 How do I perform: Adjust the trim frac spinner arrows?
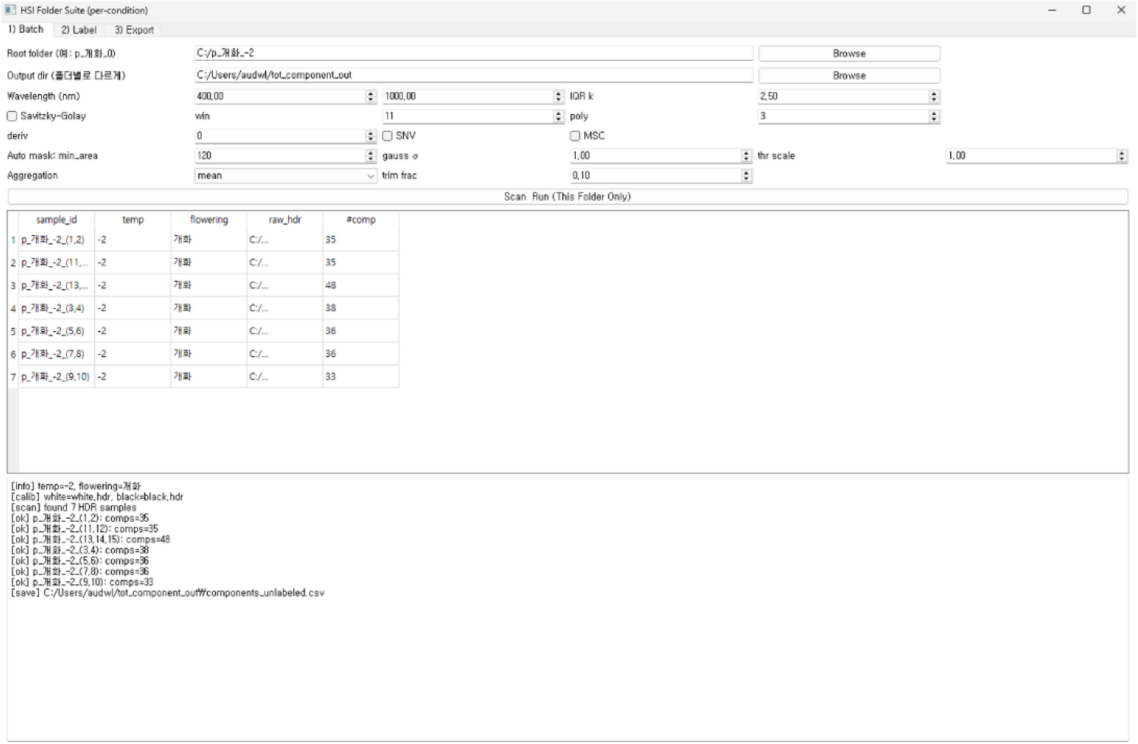tap(746, 176)
